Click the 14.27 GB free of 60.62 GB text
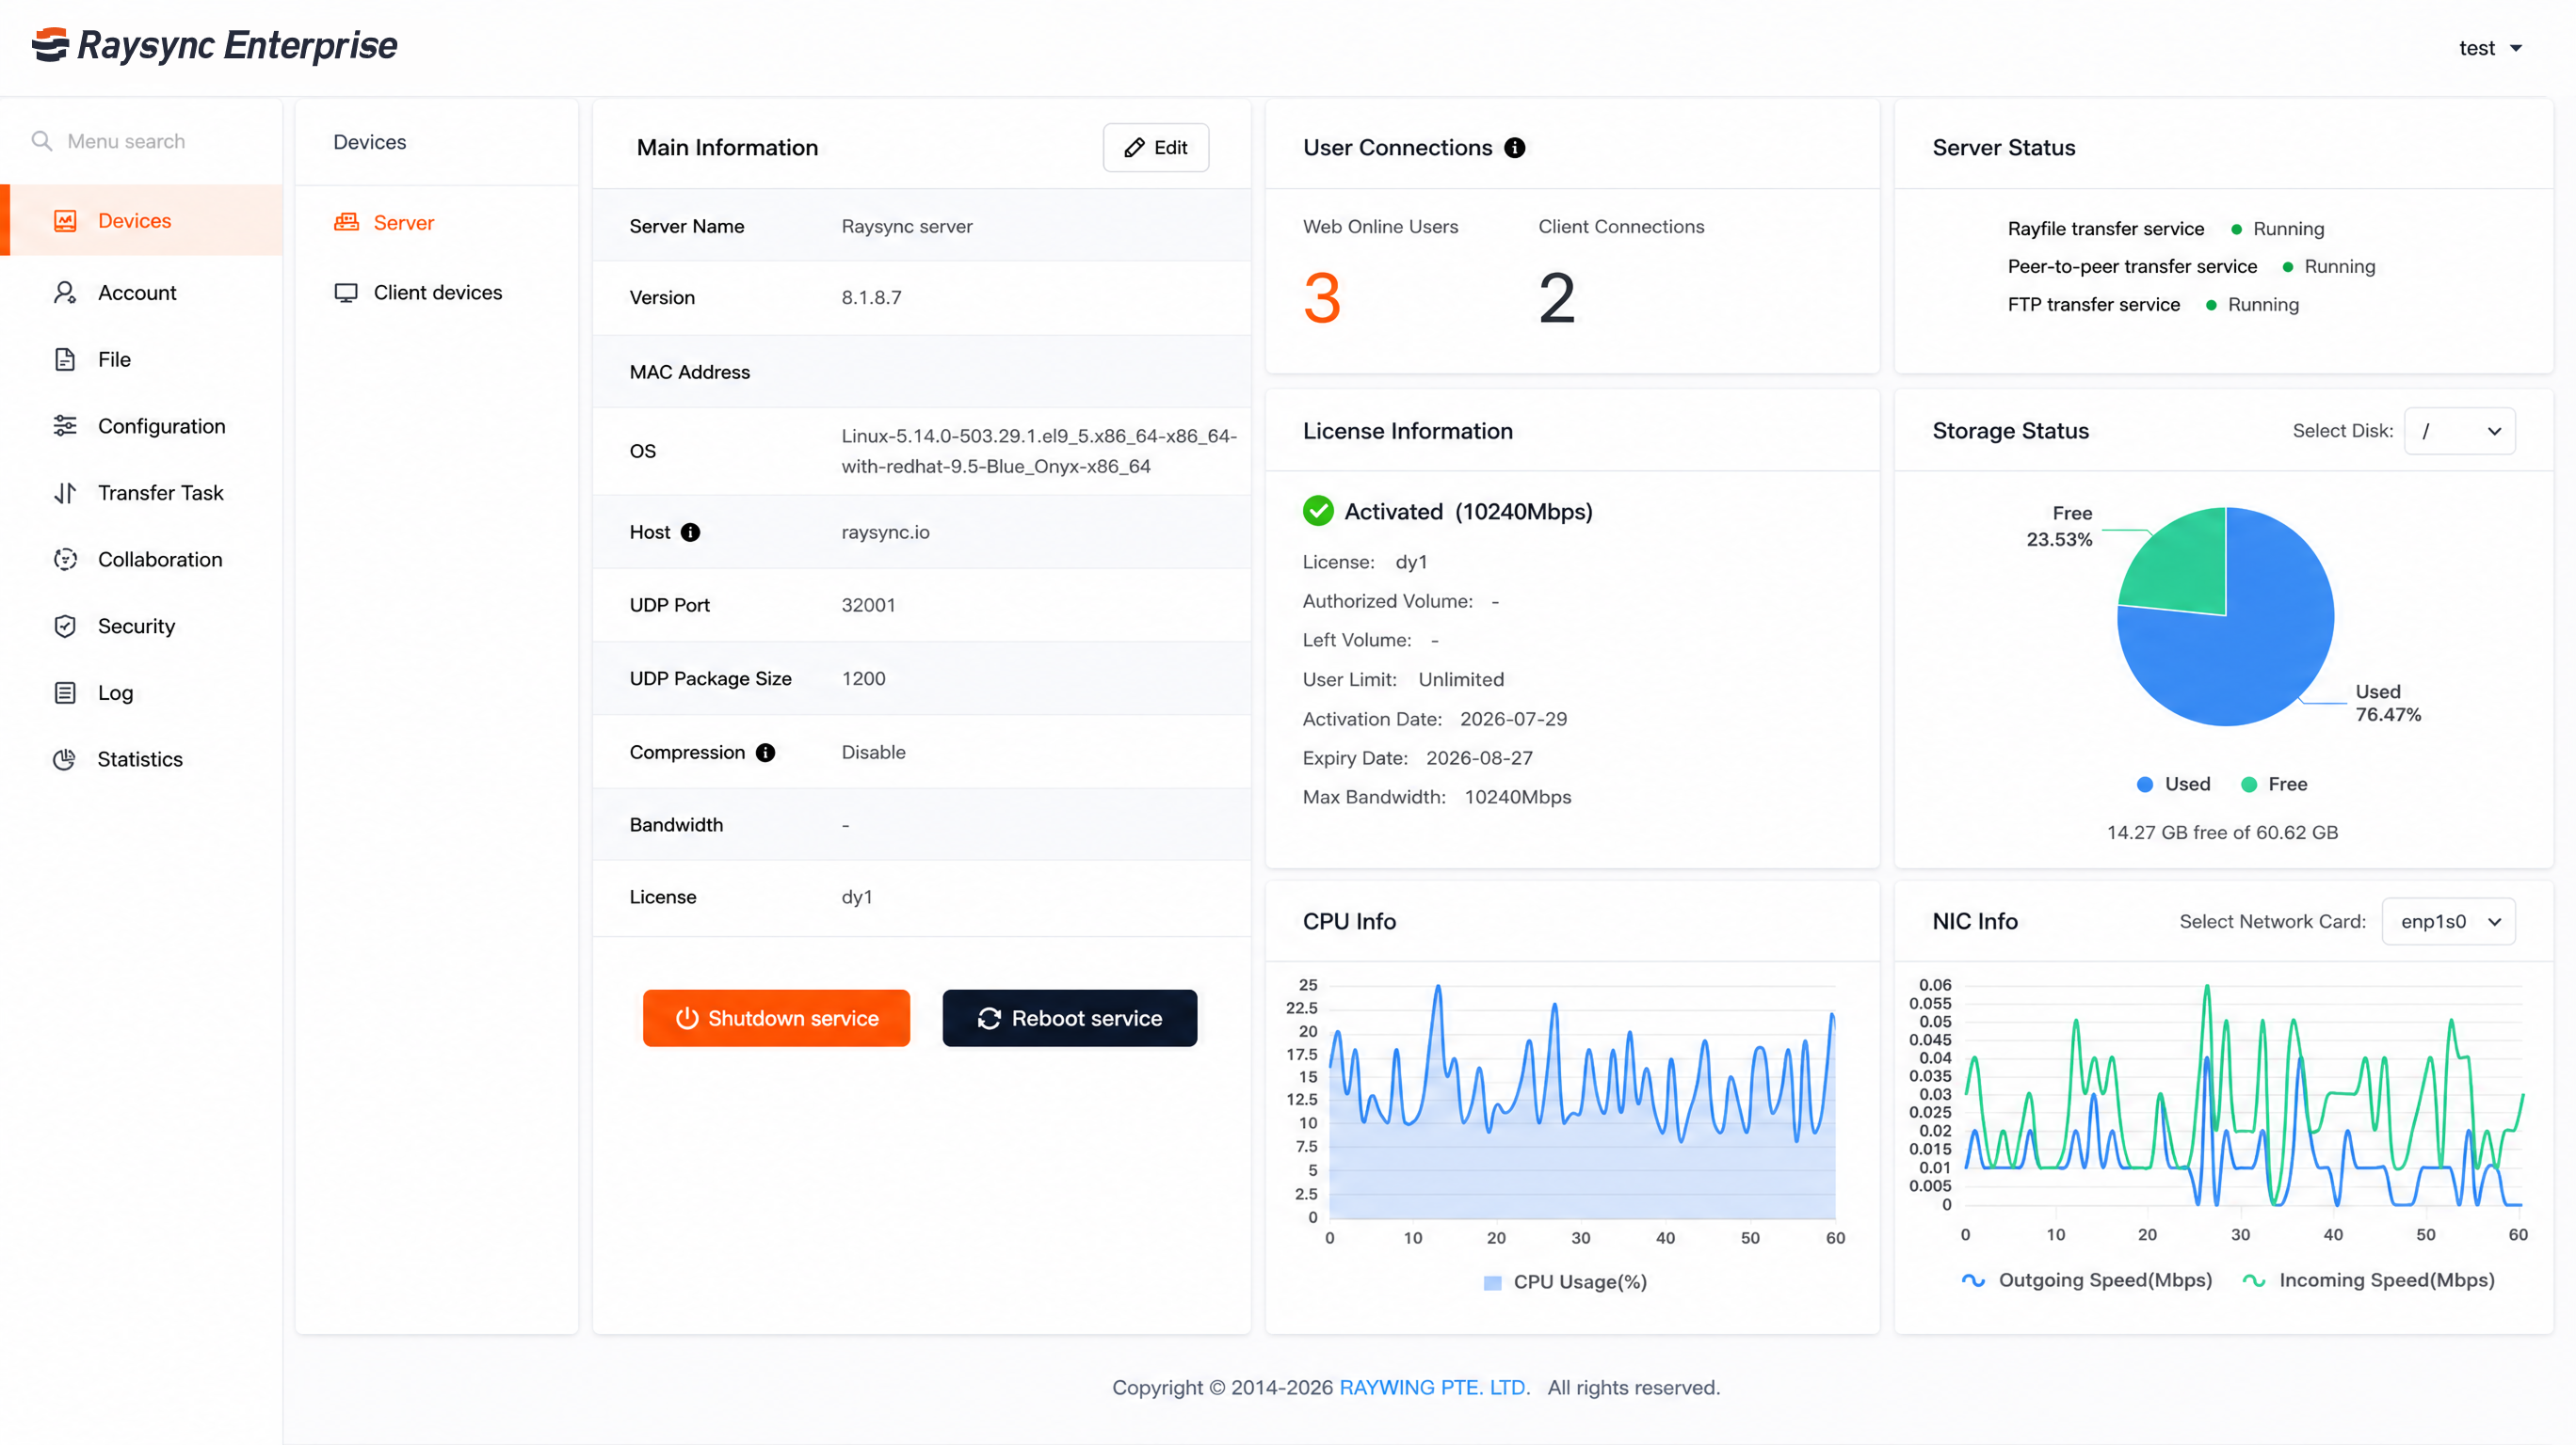This screenshot has width=2576, height=1445. point(2222,833)
